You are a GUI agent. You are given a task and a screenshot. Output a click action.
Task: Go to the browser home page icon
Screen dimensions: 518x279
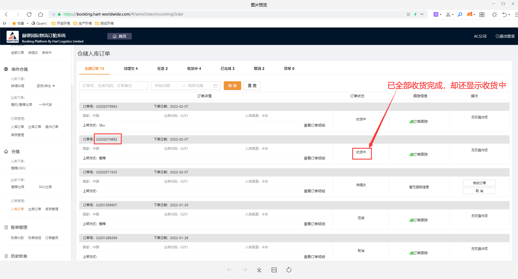click(x=40, y=14)
